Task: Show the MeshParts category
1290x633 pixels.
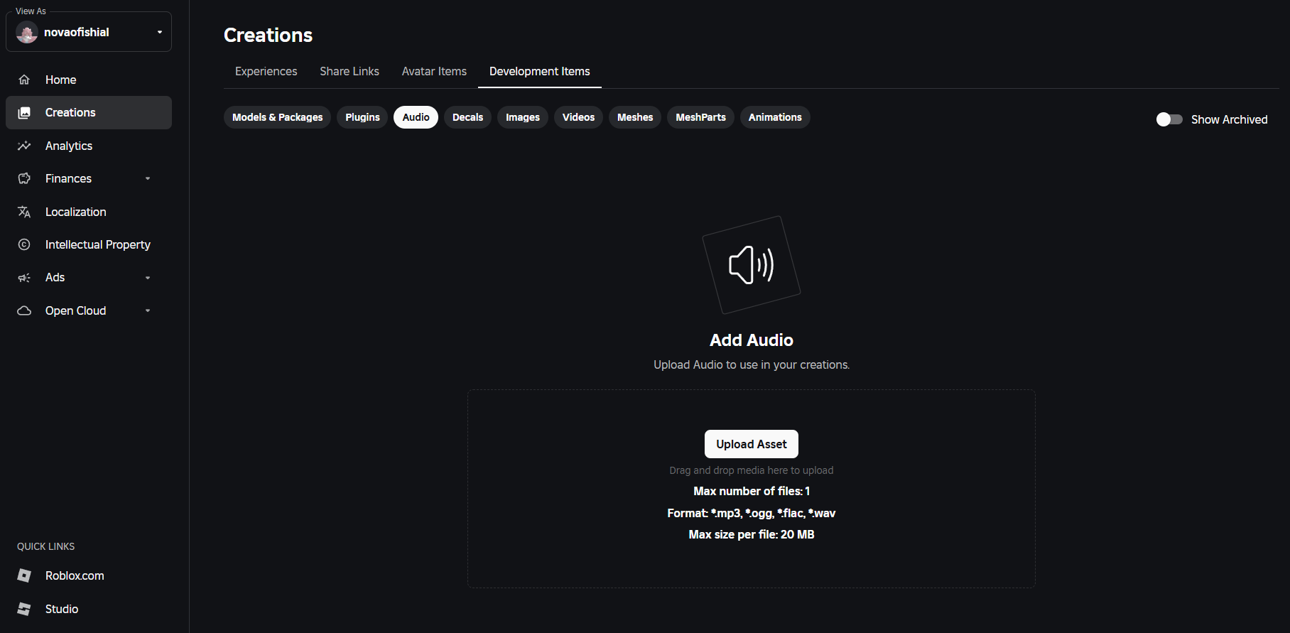Action: tap(701, 117)
